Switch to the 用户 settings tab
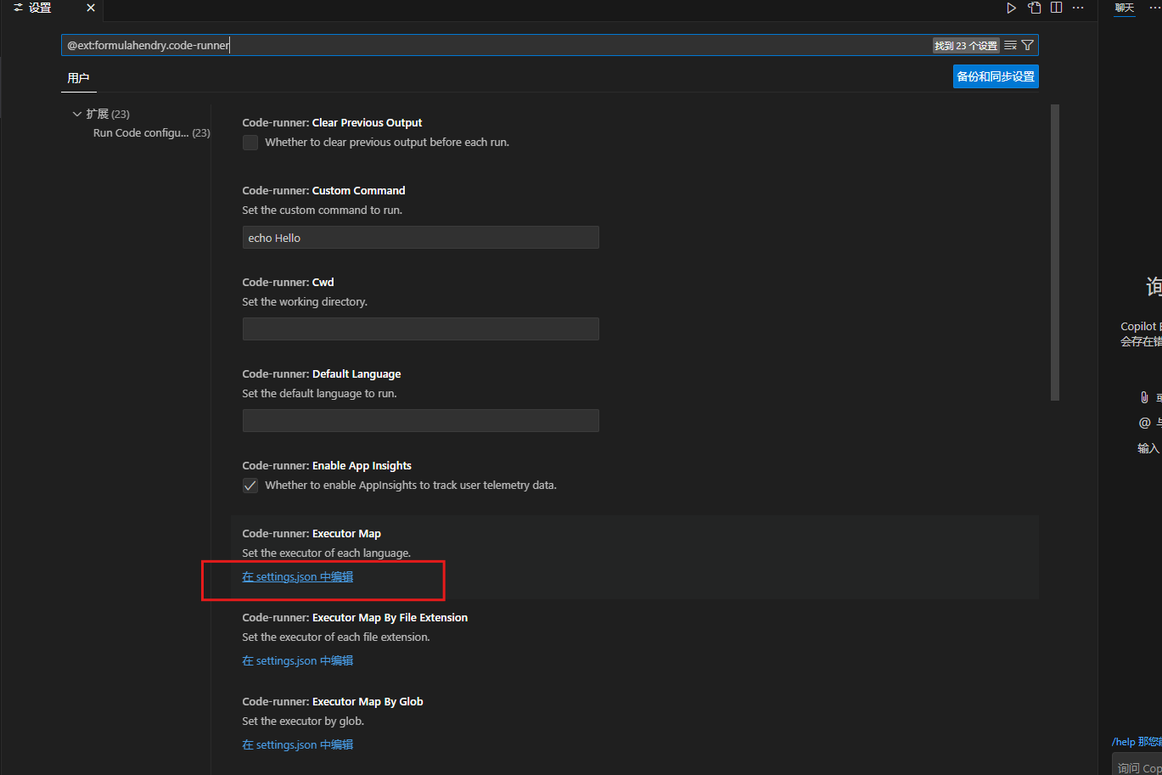Viewport: 1162px width, 775px height. pos(78,77)
